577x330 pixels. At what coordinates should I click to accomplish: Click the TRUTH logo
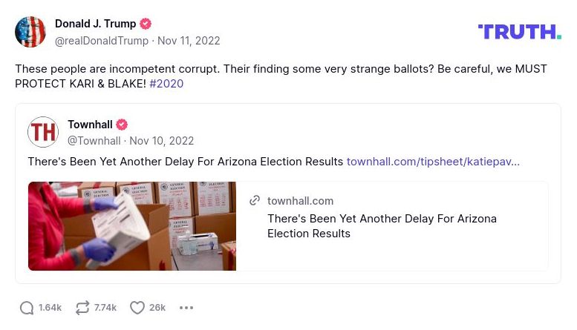click(519, 31)
